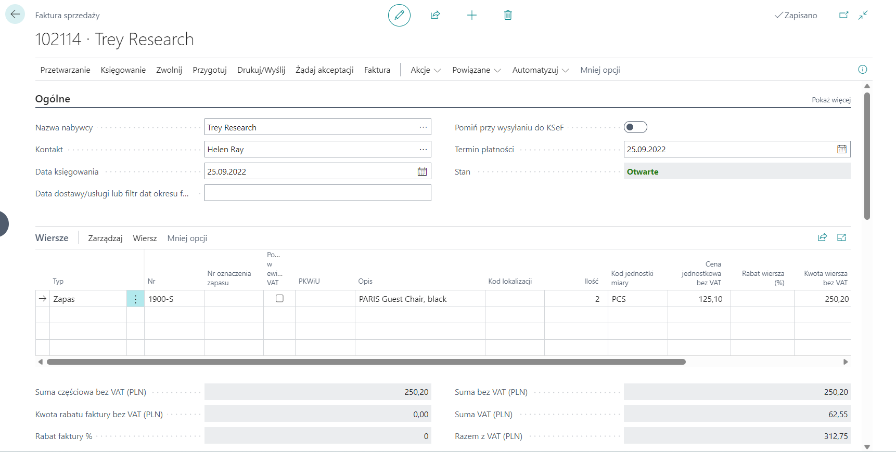Open the Żądaj akceptacji menu
The width and height of the screenshot is (896, 452).
coord(325,70)
